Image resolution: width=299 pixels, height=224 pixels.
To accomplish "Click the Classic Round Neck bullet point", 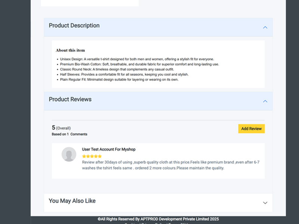I will [117, 69].
